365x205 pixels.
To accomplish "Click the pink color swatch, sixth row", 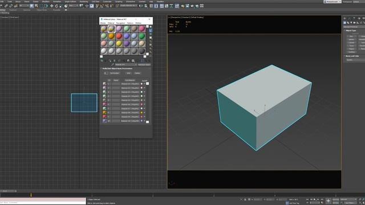I will (141, 104).
